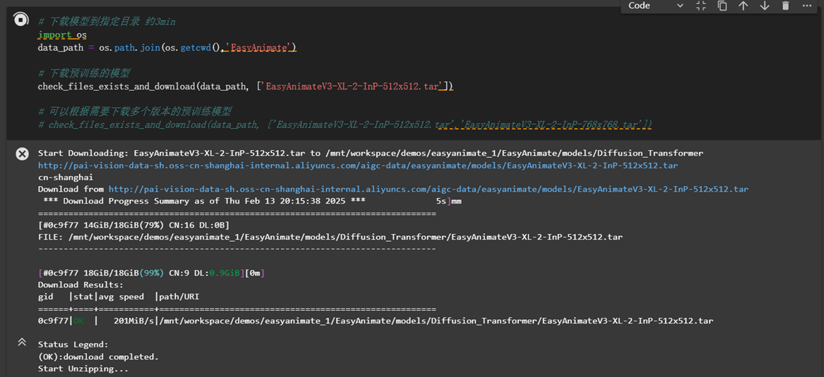
Task: Click the green 'OK' status text
Action: click(x=78, y=321)
